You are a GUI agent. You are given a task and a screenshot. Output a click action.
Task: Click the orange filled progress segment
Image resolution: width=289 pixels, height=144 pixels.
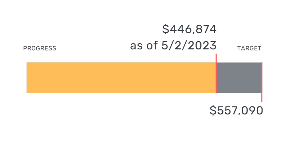coord(121,78)
